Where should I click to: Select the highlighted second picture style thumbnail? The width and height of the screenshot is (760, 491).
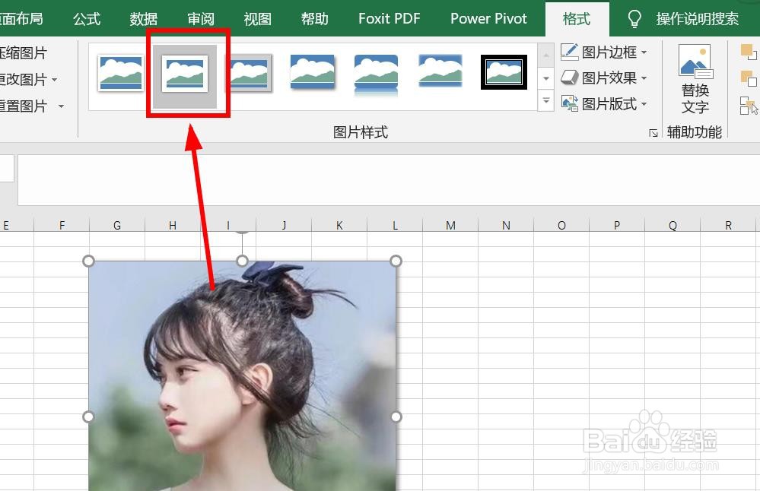(185, 74)
